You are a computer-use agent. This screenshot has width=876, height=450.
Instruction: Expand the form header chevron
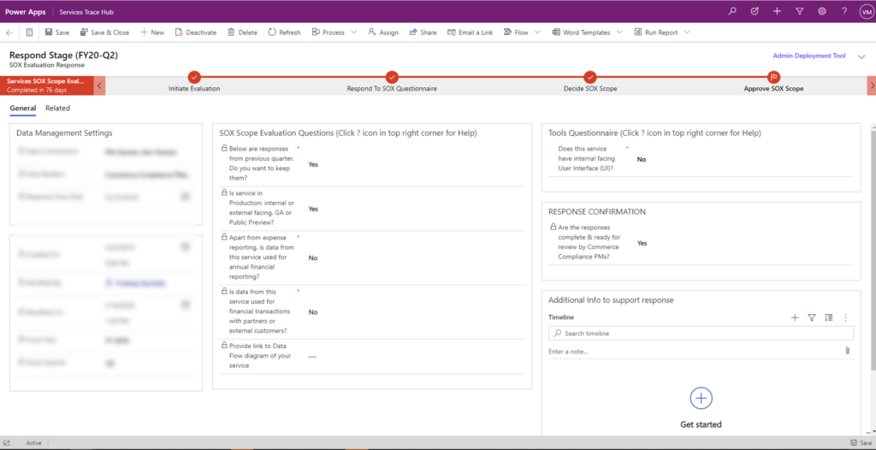861,56
